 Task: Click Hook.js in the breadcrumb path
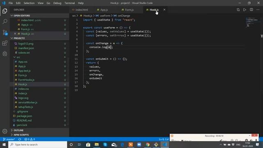[88, 16]
